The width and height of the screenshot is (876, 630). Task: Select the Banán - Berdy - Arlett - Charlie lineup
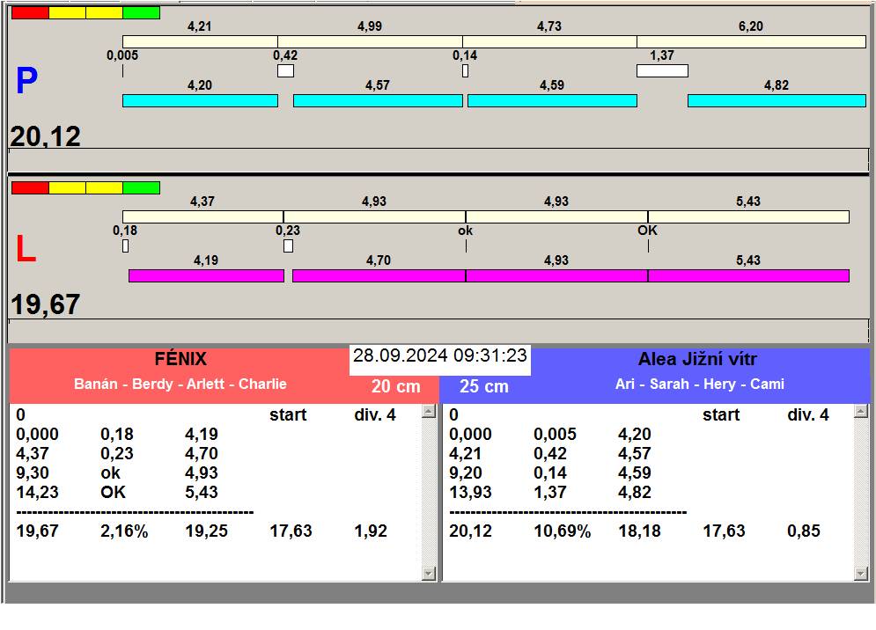180,385
